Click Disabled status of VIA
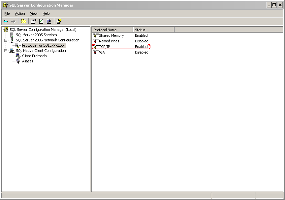Screen dimensions: 285x200 [142, 52]
